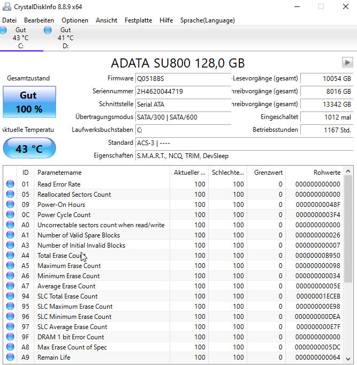The width and height of the screenshot is (357, 365).
Task: Click the value 8016 GB
Action: (x=327, y=92)
